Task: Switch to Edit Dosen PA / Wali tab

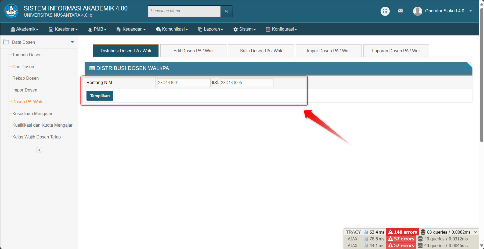Action: point(193,51)
